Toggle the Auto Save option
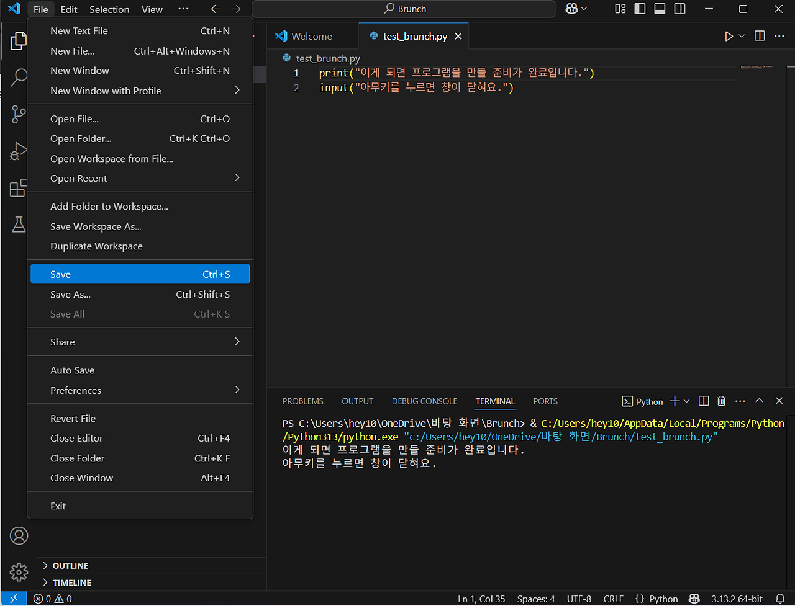The width and height of the screenshot is (795, 606). click(x=73, y=370)
